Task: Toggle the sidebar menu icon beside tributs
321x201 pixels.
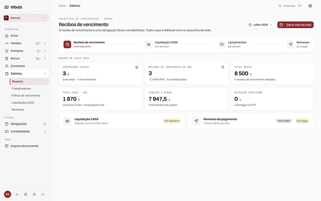Action: [7, 7]
